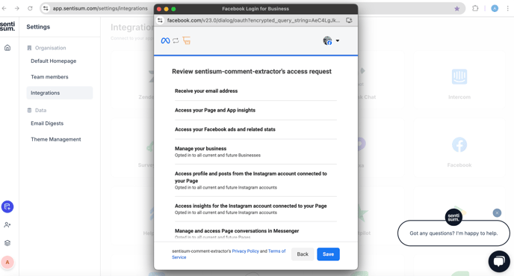Click 'Access your Page and App insights' row

point(215,110)
